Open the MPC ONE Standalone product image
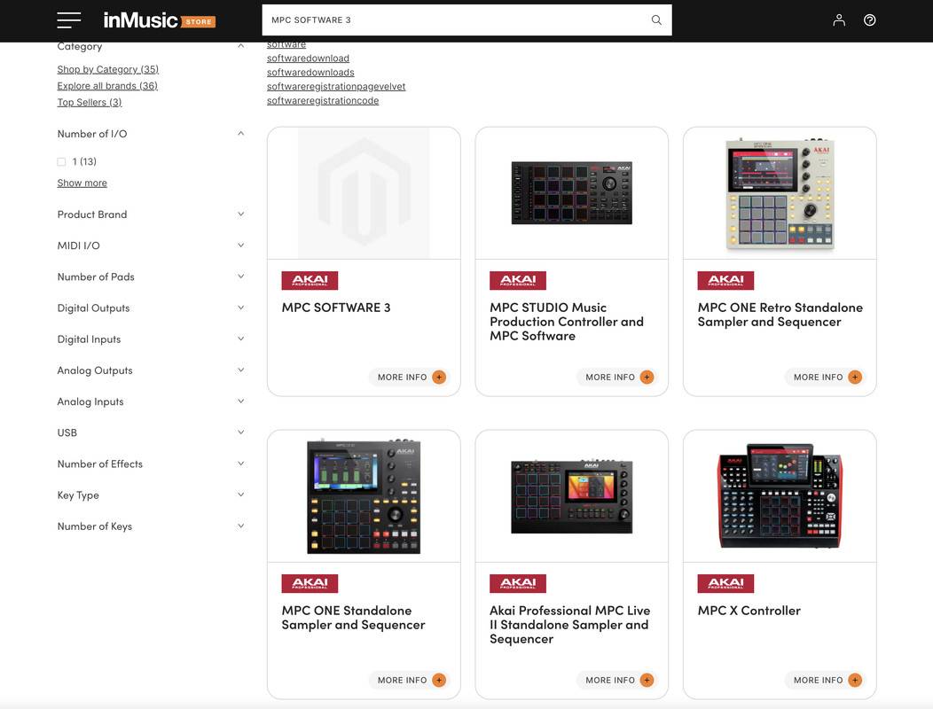933x709 pixels. tap(364, 496)
